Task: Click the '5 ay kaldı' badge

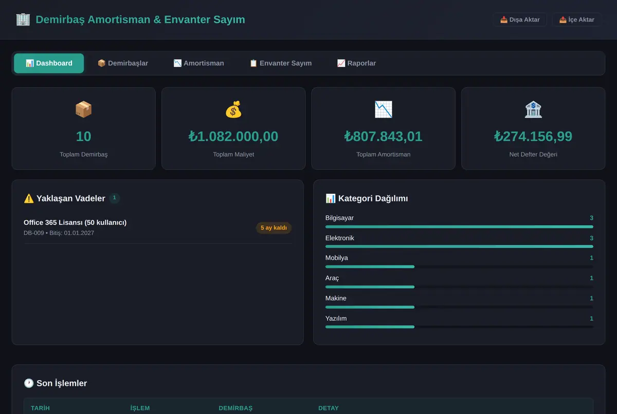Action: click(274, 228)
